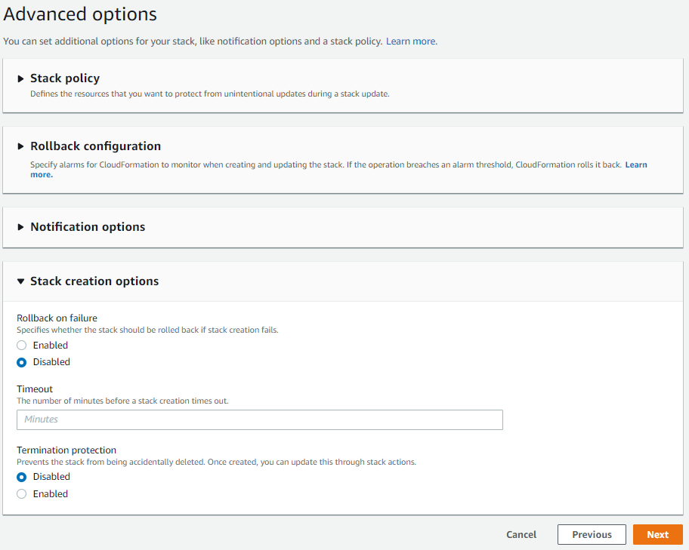Screen dimensions: 689x550
Task: Click the Timeout Minutes input field
Action: click(259, 419)
